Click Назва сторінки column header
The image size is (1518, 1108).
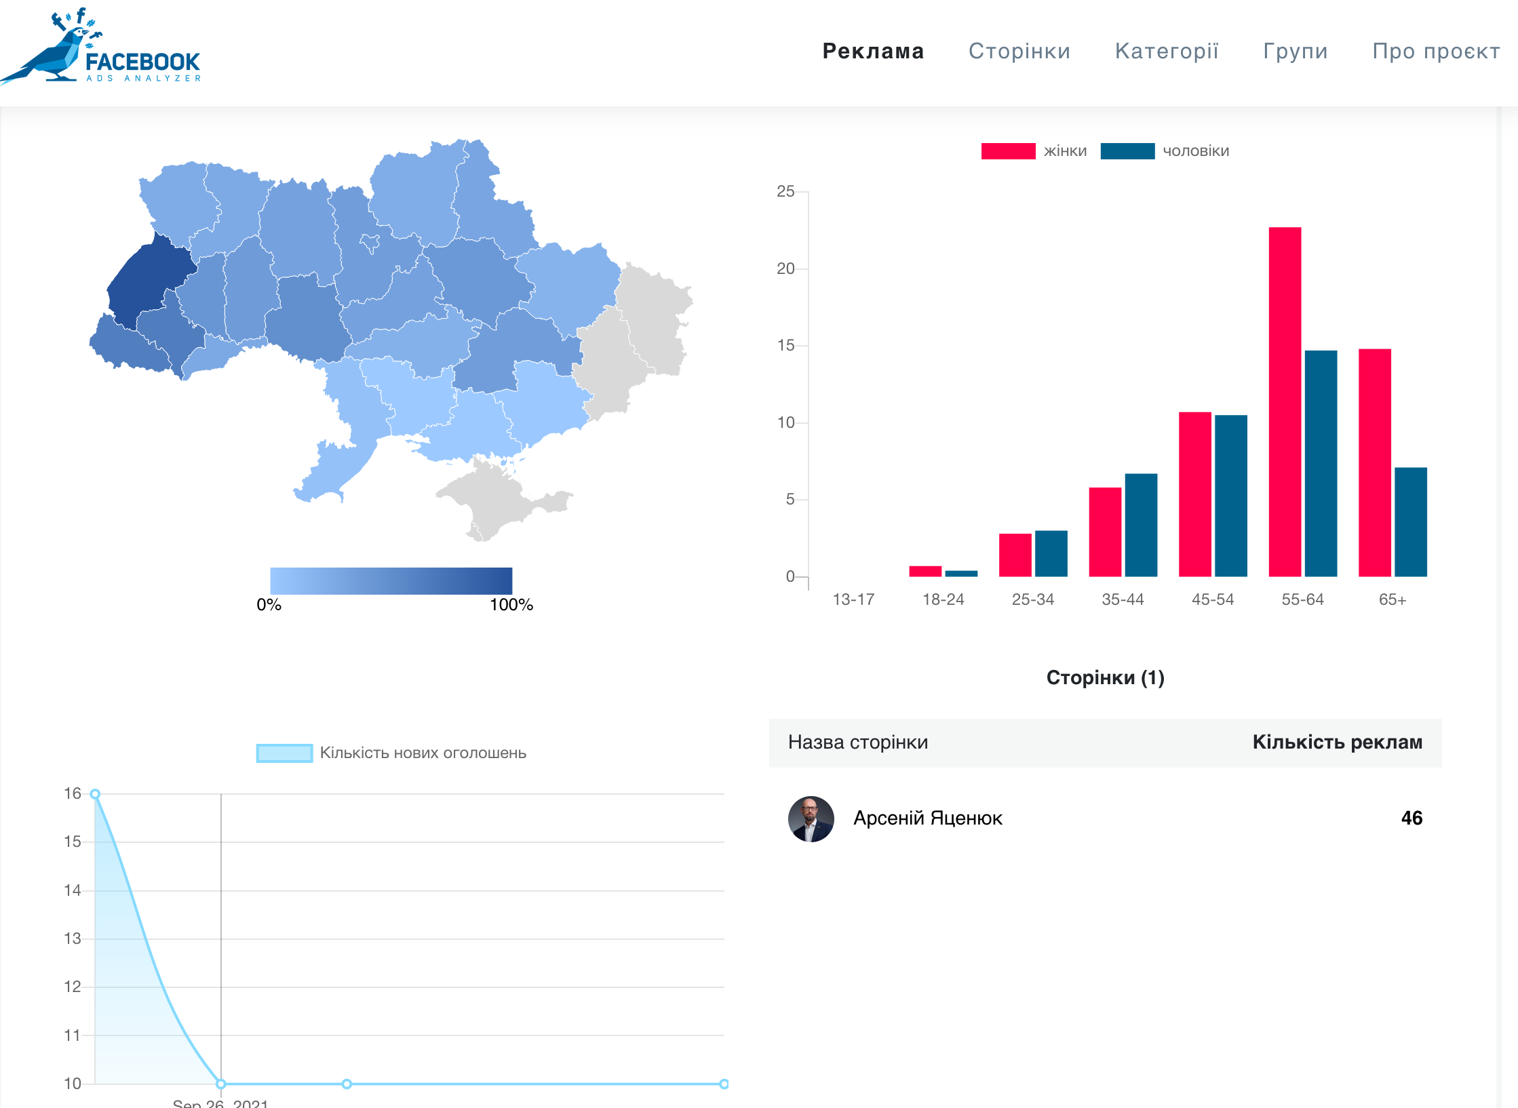point(857,742)
